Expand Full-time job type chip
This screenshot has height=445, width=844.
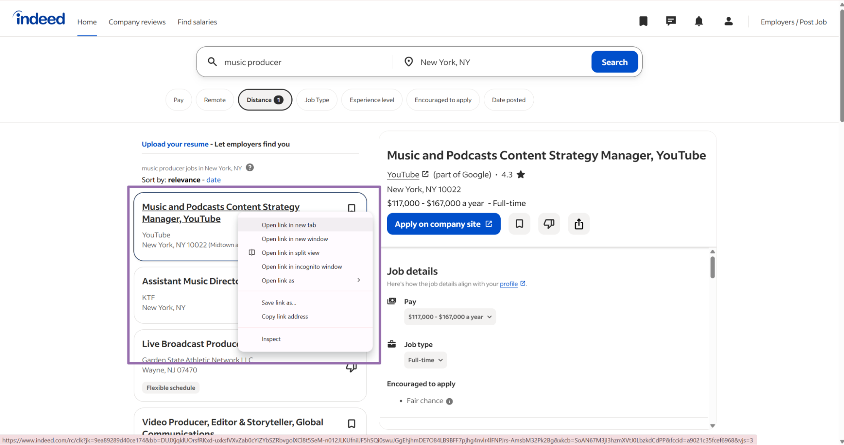(x=425, y=360)
